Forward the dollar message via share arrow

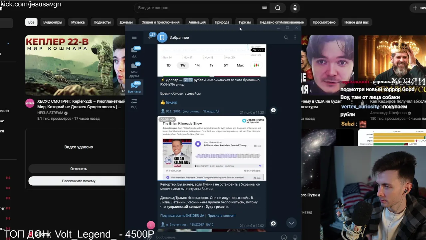pyautogui.click(x=273, y=110)
